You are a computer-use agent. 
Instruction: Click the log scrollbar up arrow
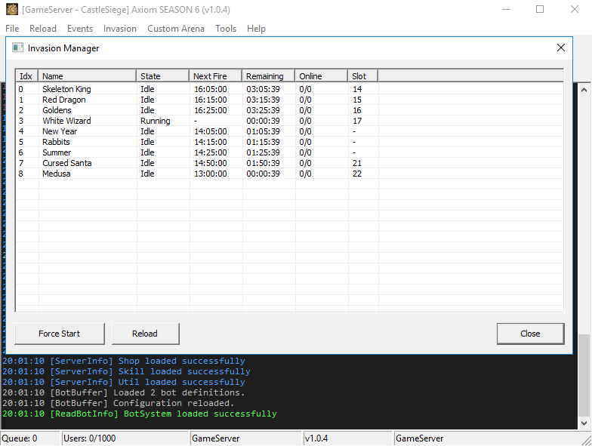[x=584, y=90]
